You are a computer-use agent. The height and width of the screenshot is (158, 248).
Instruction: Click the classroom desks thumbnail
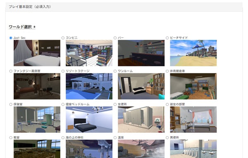[37, 149]
